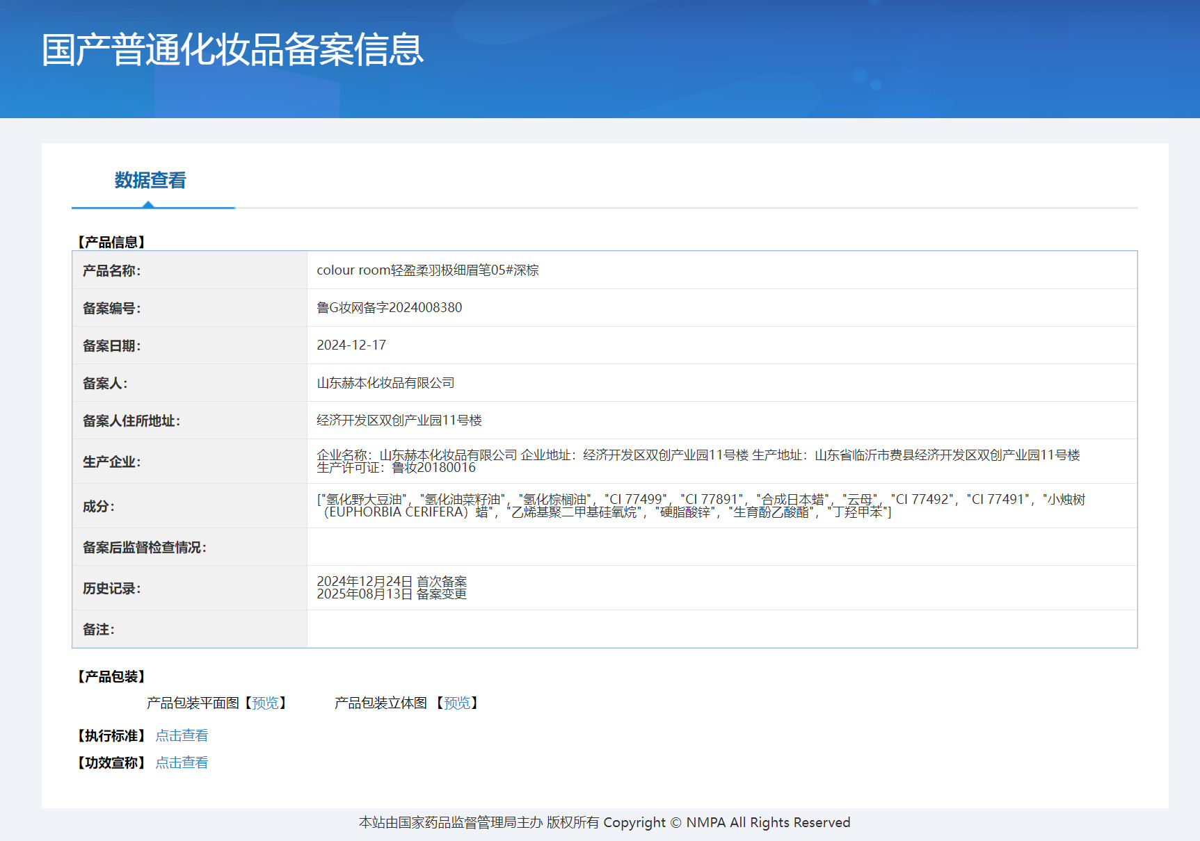Select product name colour room轻盈柔羽极细眉笔05#深棕
Viewport: 1200px width, 841px height.
click(x=428, y=270)
